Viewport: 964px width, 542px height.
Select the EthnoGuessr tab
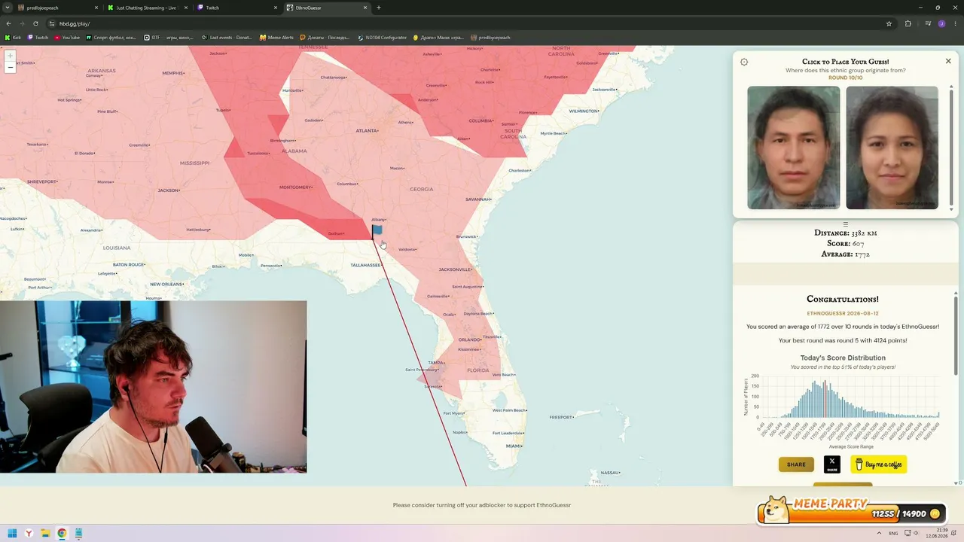click(326, 8)
